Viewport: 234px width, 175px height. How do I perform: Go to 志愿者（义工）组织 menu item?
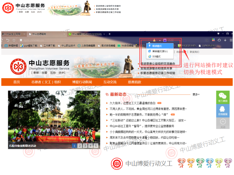(x=46, y=82)
